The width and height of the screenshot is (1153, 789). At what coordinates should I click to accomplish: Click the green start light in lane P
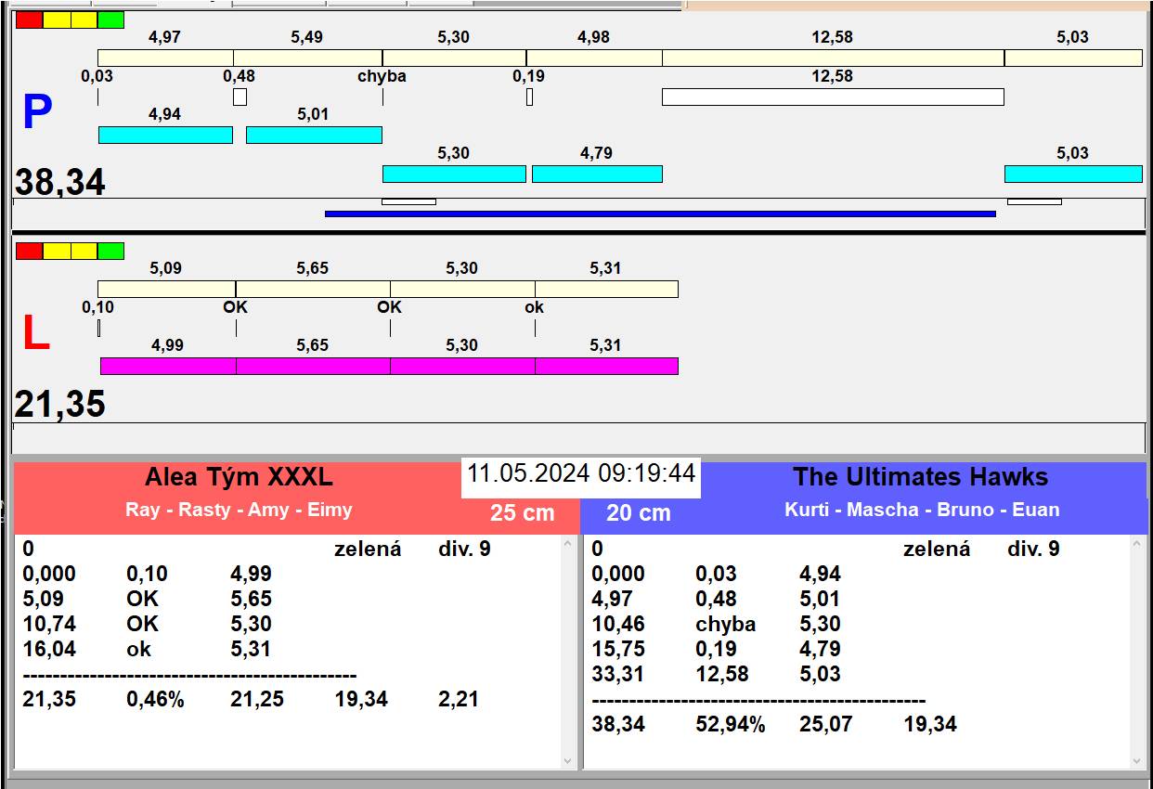tap(110, 19)
